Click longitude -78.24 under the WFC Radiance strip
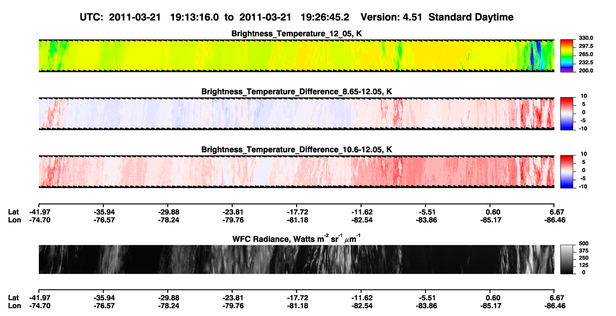 [169, 306]
